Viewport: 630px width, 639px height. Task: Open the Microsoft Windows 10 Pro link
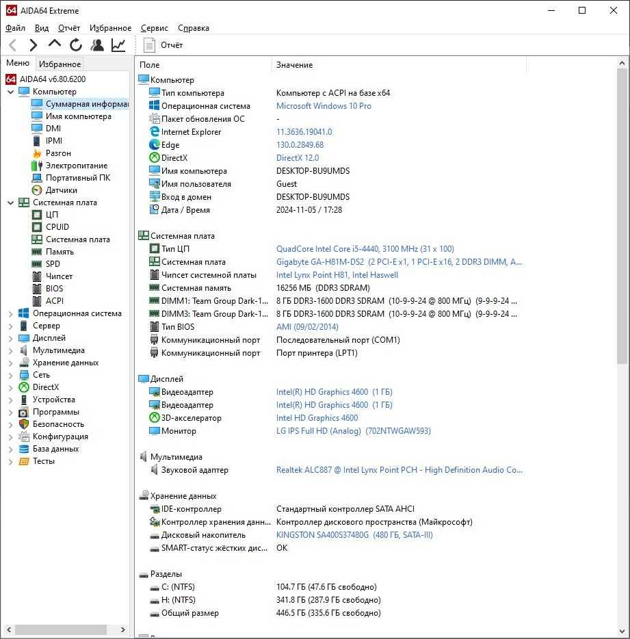(324, 106)
